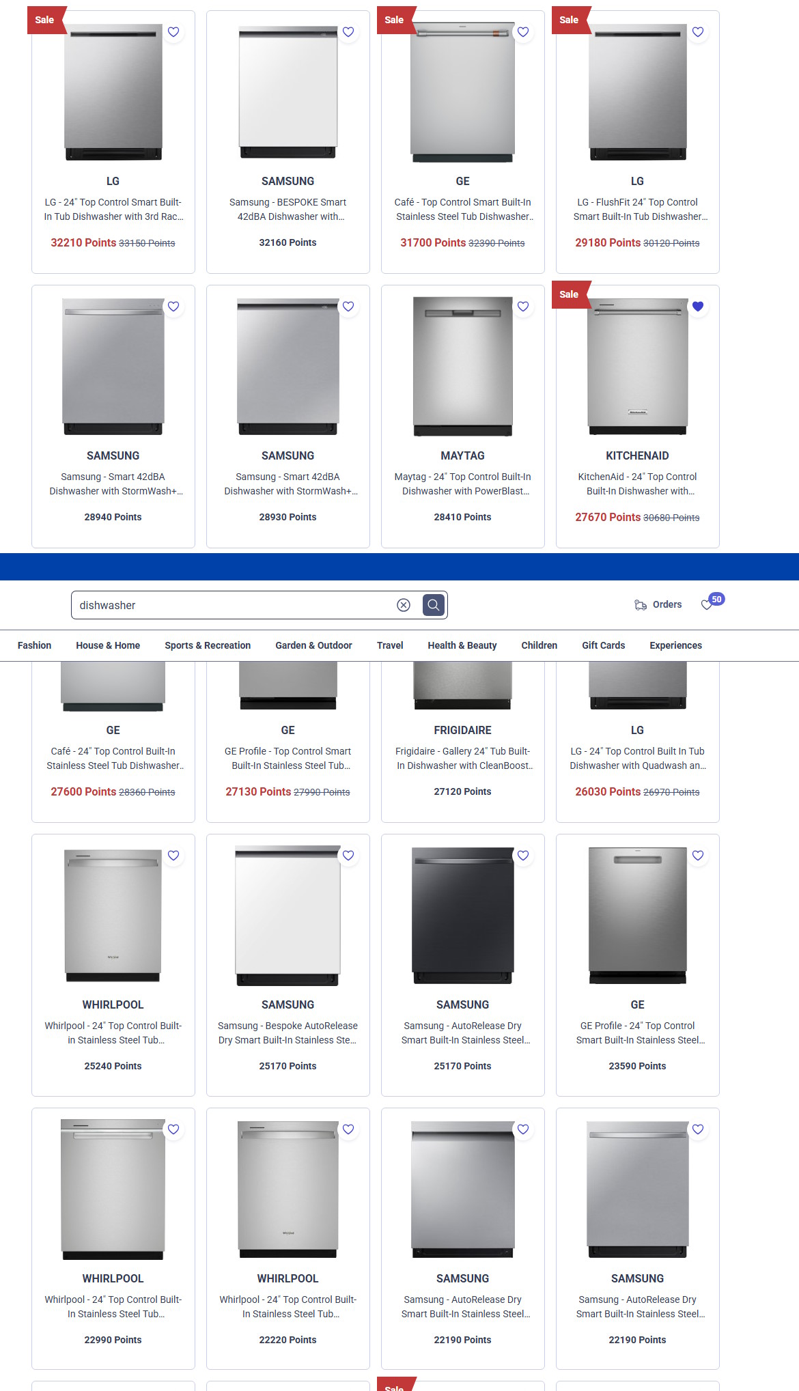Click LG 32210 Points dishwasher image
This screenshot has height=1391, width=799.
click(113, 93)
